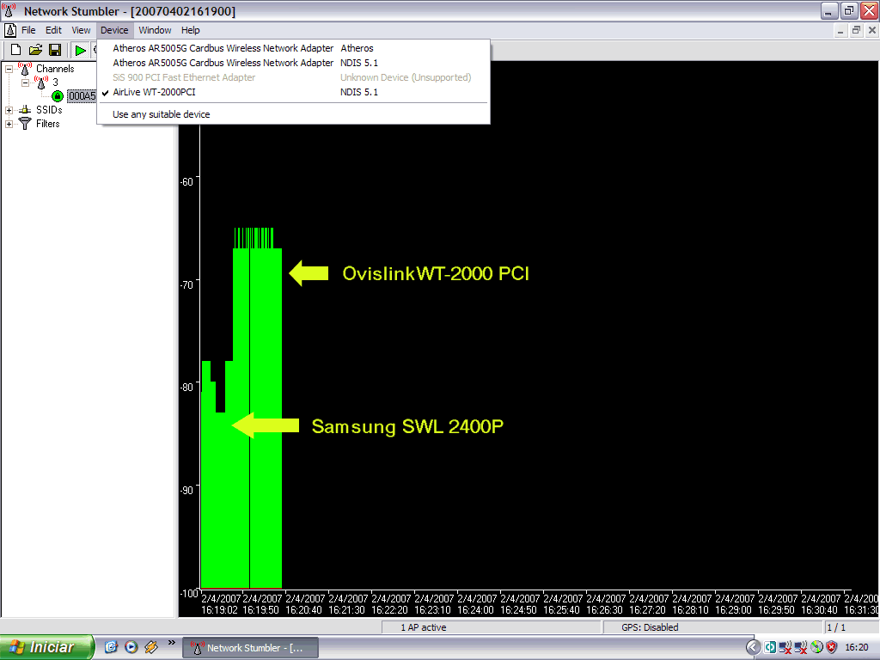The width and height of the screenshot is (880, 660).
Task: Select channel 3 label in tree
Action: pyautogui.click(x=55, y=82)
